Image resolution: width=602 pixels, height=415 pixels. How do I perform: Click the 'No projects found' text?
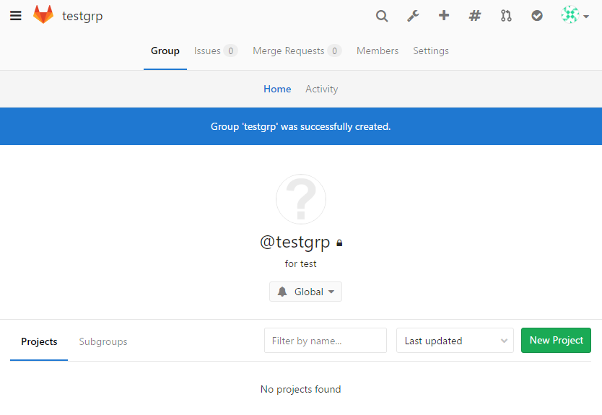click(x=300, y=389)
